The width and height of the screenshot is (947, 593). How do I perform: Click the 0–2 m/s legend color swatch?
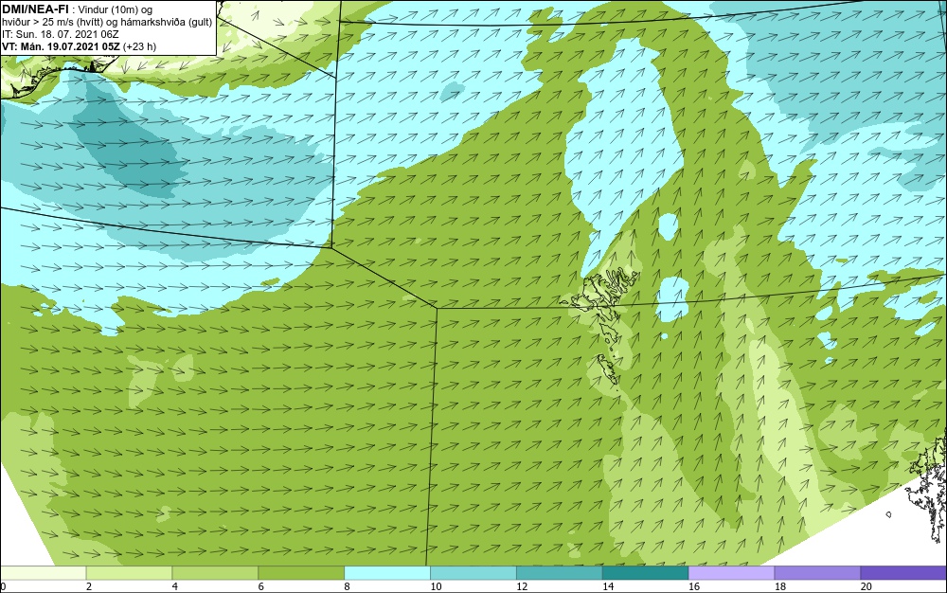pyautogui.click(x=43, y=573)
